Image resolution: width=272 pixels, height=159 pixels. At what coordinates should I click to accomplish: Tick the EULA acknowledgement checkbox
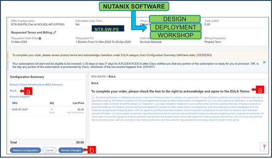pos(93,97)
